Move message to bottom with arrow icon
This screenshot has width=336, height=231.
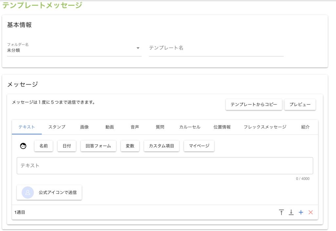[291, 212]
